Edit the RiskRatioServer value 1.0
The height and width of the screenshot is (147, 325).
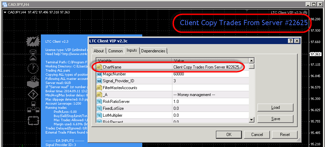(x=210, y=102)
